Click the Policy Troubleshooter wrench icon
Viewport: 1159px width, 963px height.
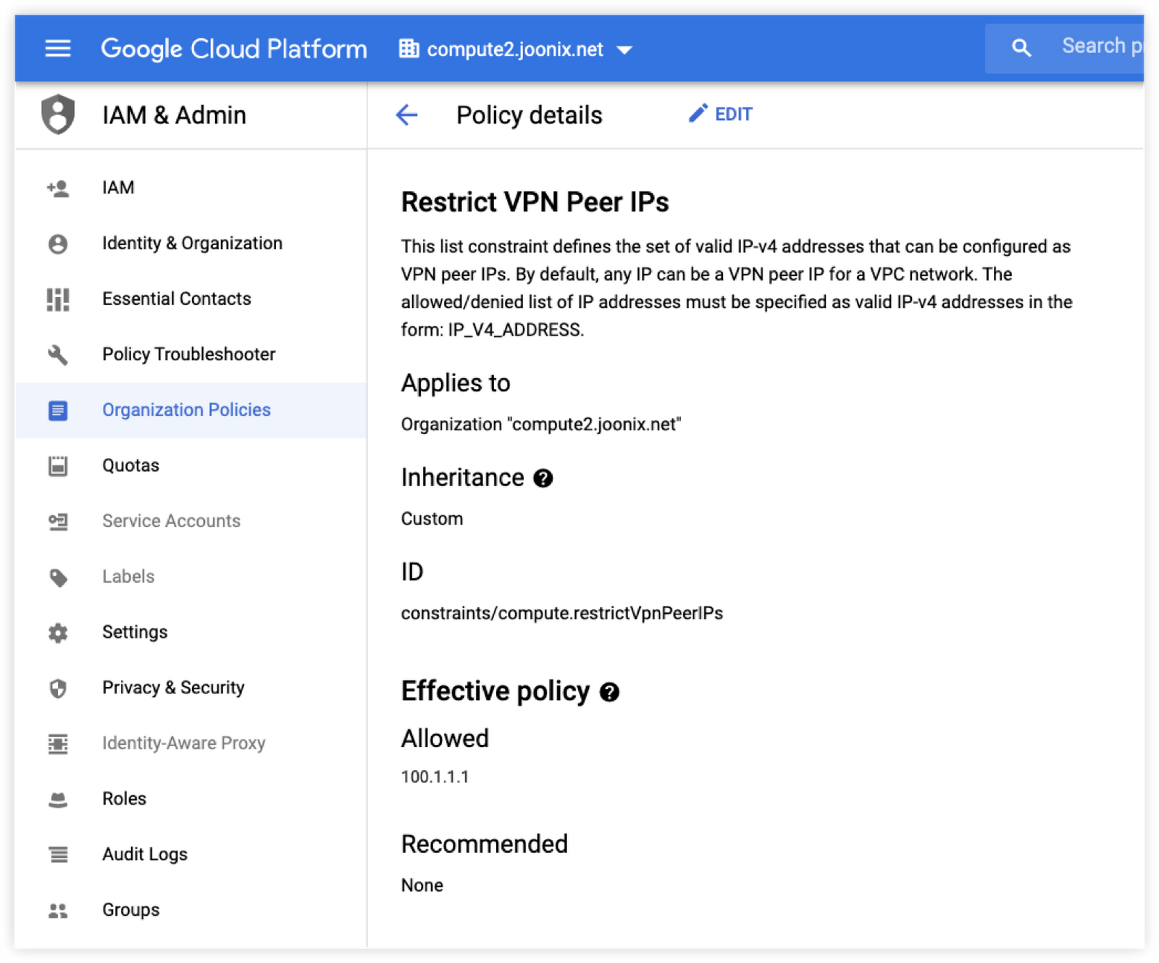coord(58,355)
